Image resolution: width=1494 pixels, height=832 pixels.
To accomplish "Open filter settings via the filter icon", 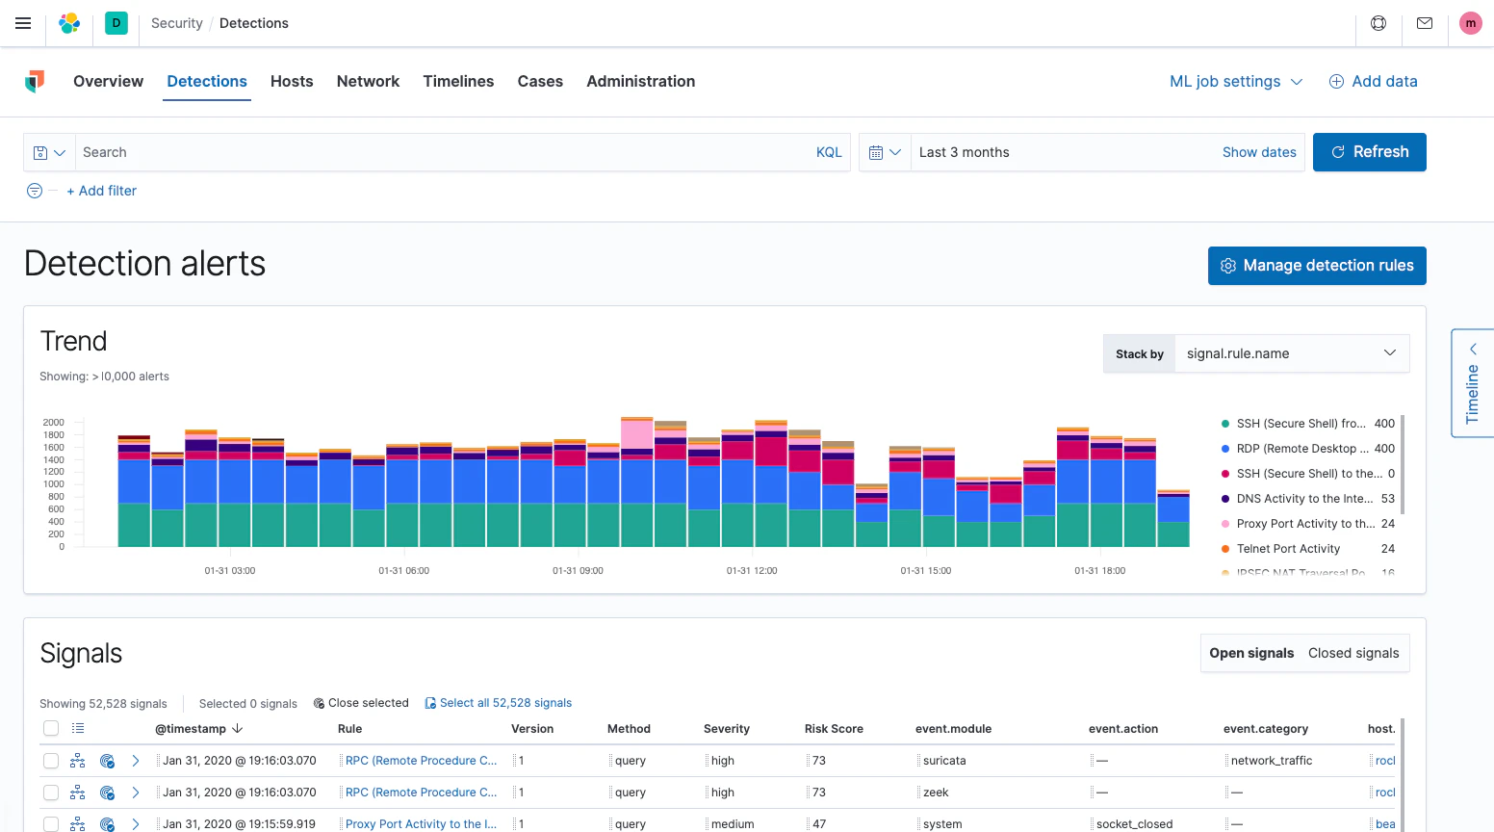I will pyautogui.click(x=33, y=191).
